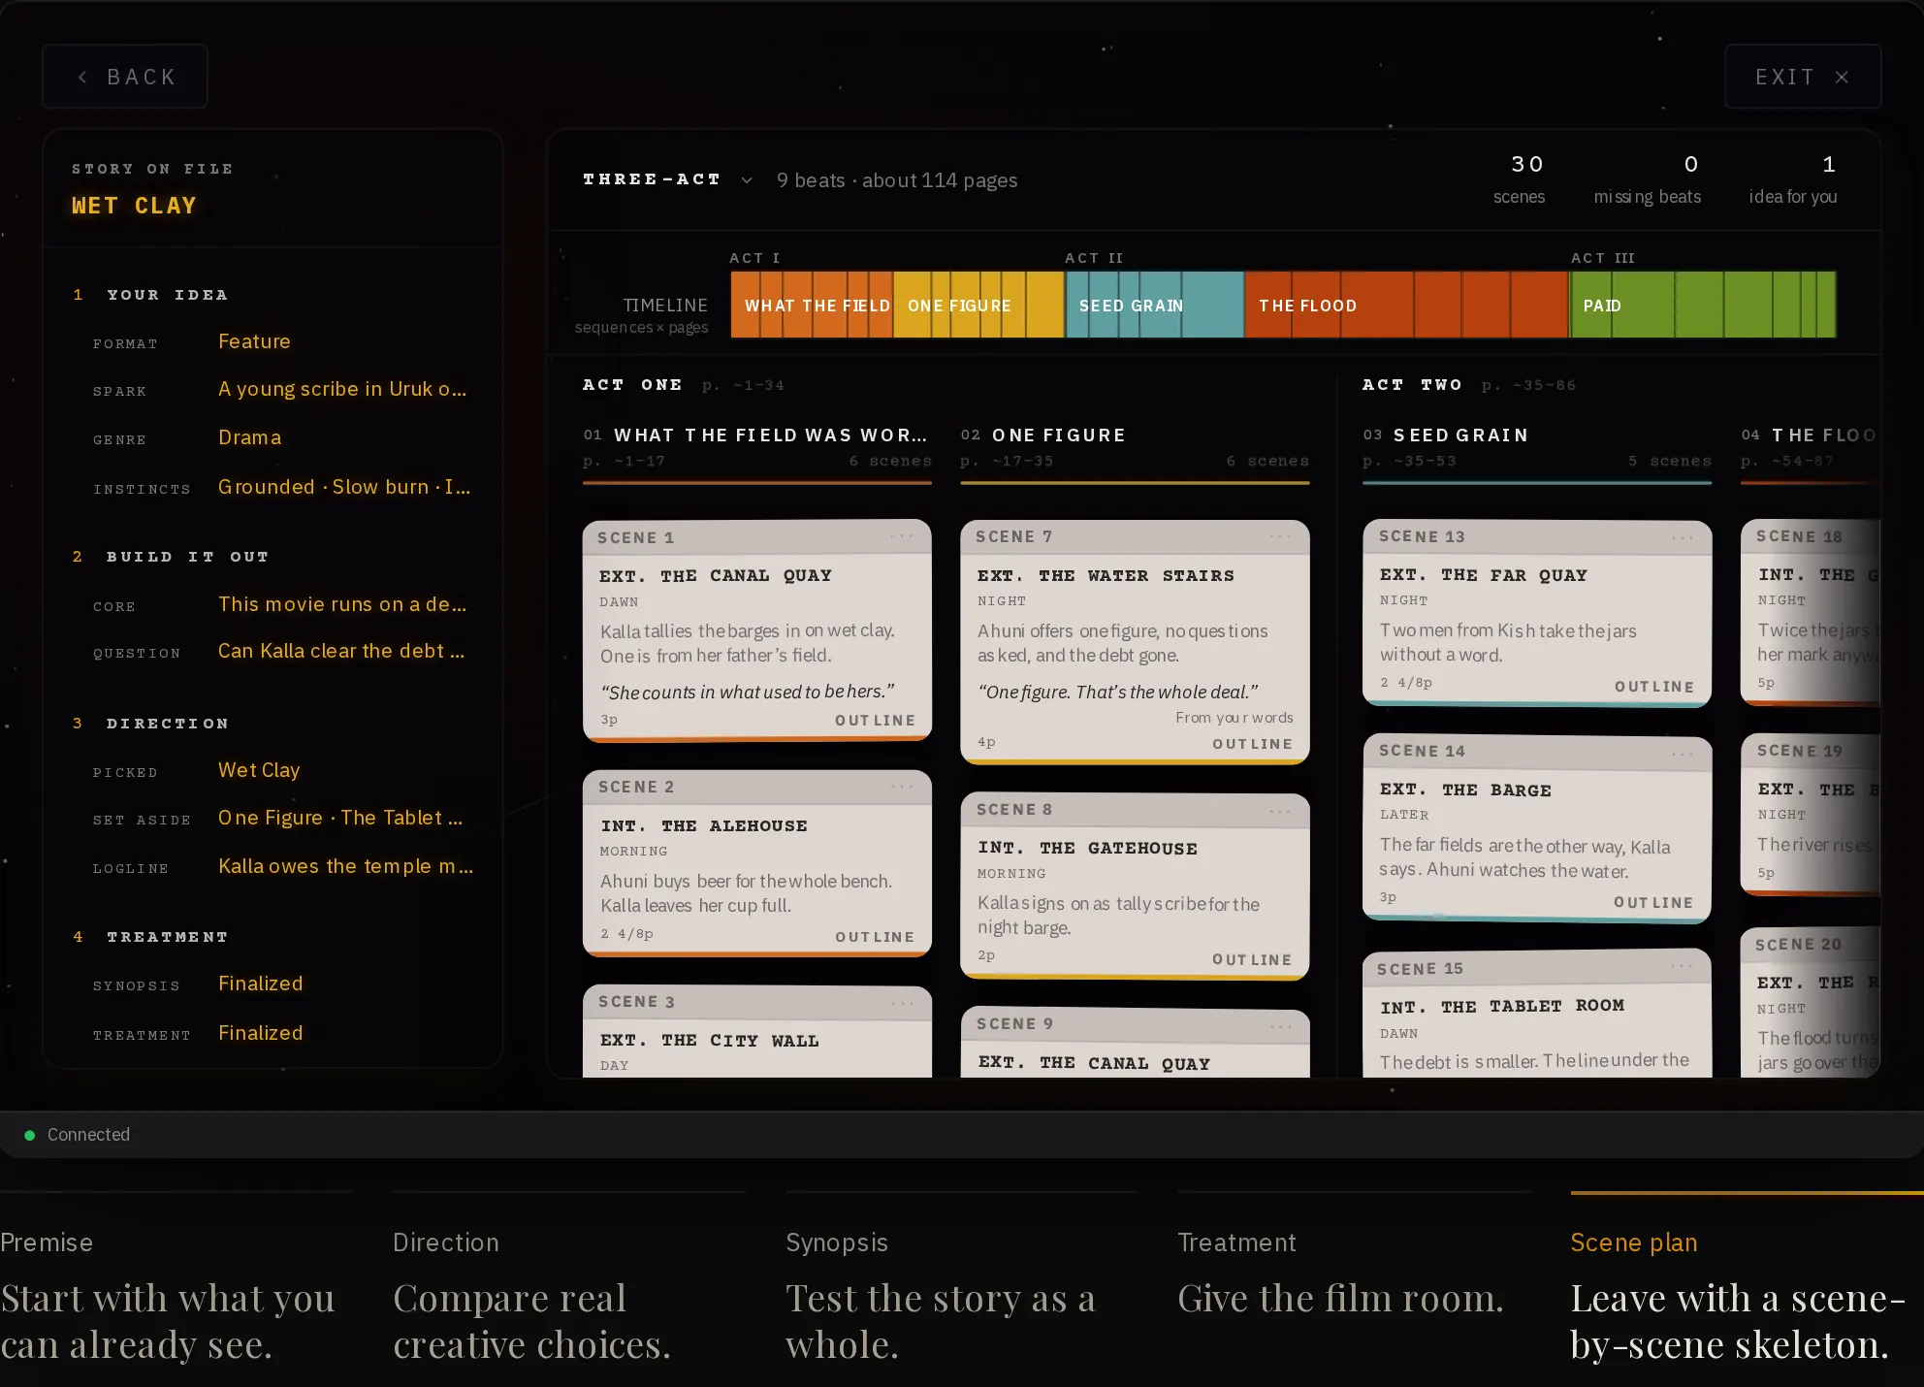Click the 'A young scribe in Uruk' spark
Viewport: 1924px width, 1387px height.
tap(342, 389)
